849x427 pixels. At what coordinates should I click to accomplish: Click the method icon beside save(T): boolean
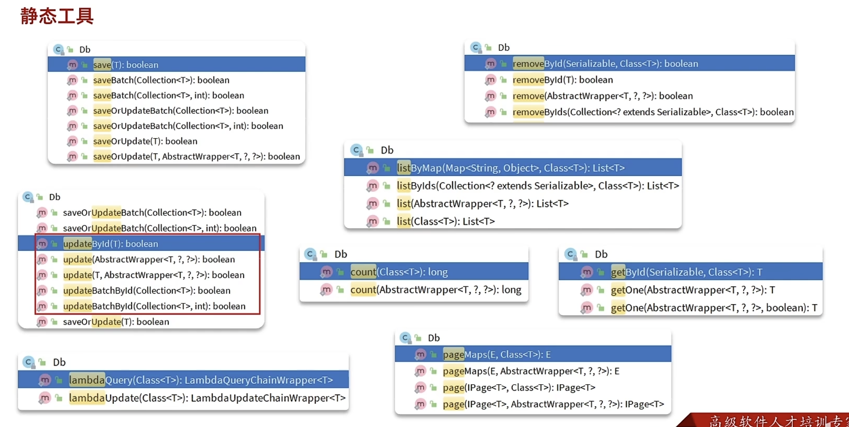tap(72, 65)
